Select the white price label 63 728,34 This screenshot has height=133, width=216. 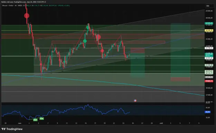(x=209, y=48)
